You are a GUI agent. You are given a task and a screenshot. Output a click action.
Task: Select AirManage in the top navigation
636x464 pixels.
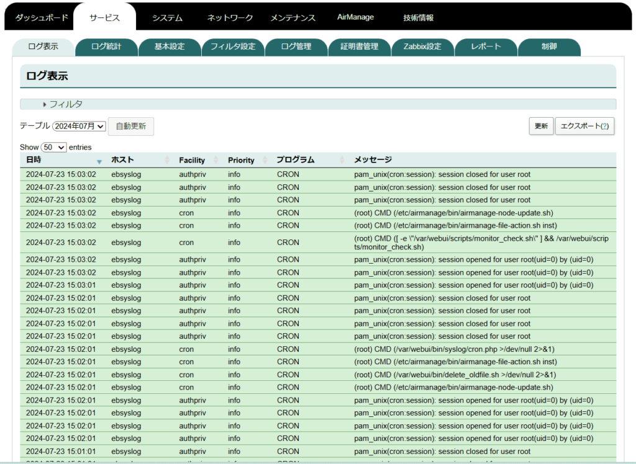pos(355,17)
